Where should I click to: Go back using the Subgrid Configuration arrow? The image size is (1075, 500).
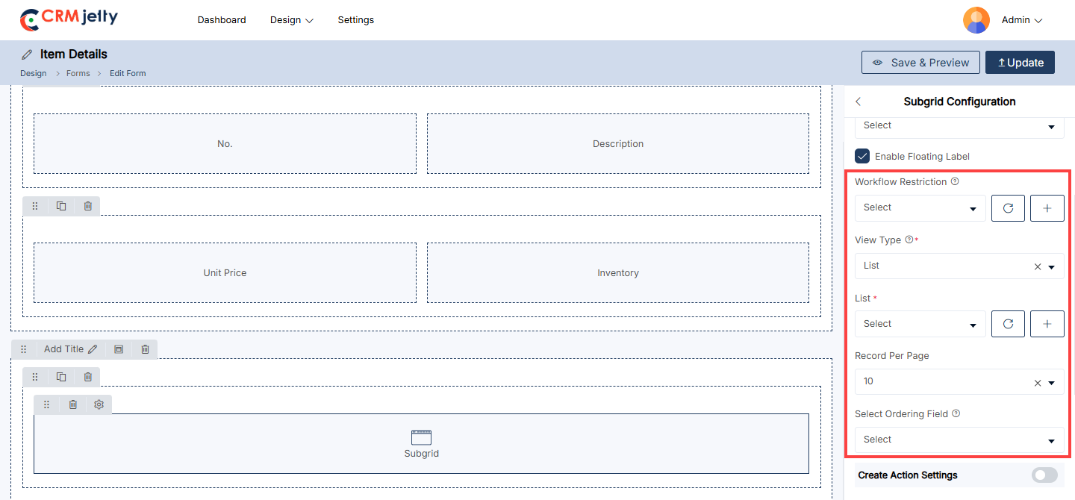[859, 101]
